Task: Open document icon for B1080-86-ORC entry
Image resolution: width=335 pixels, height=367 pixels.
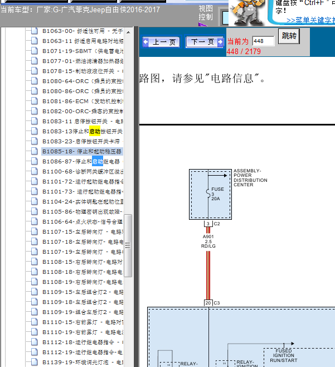Action: 35,91
